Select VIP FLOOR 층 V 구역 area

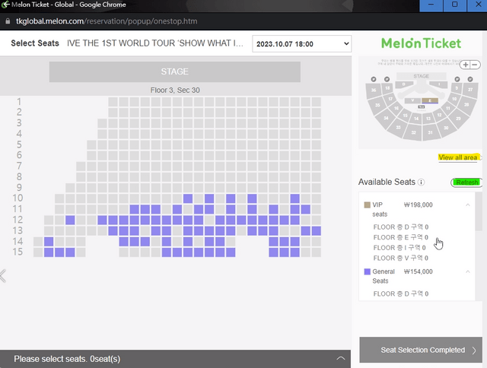(400, 258)
